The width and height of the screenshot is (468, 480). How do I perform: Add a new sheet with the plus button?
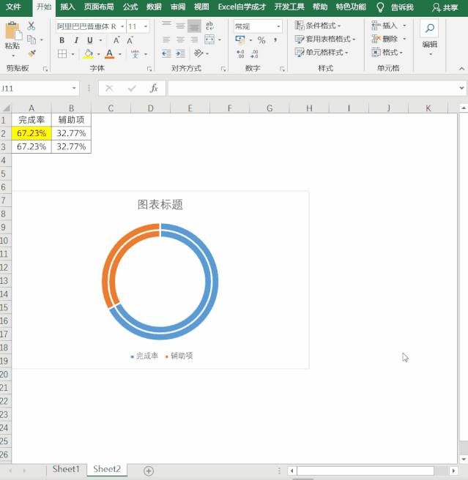149,470
